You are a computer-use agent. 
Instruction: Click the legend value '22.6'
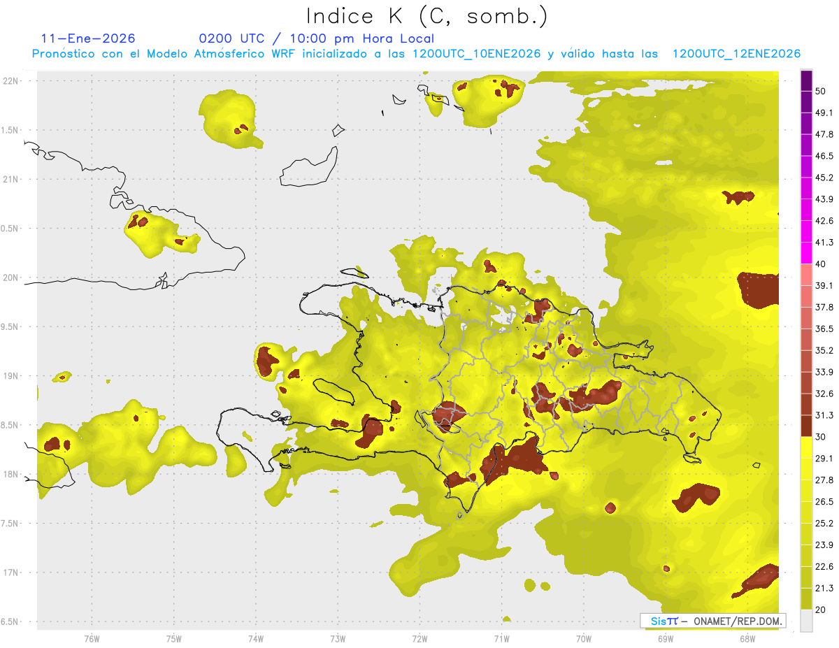(824, 567)
